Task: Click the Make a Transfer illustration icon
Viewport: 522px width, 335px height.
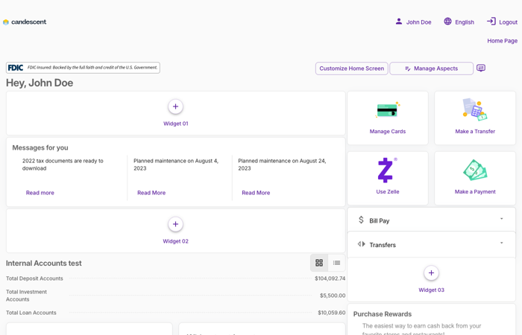Action: (475, 109)
